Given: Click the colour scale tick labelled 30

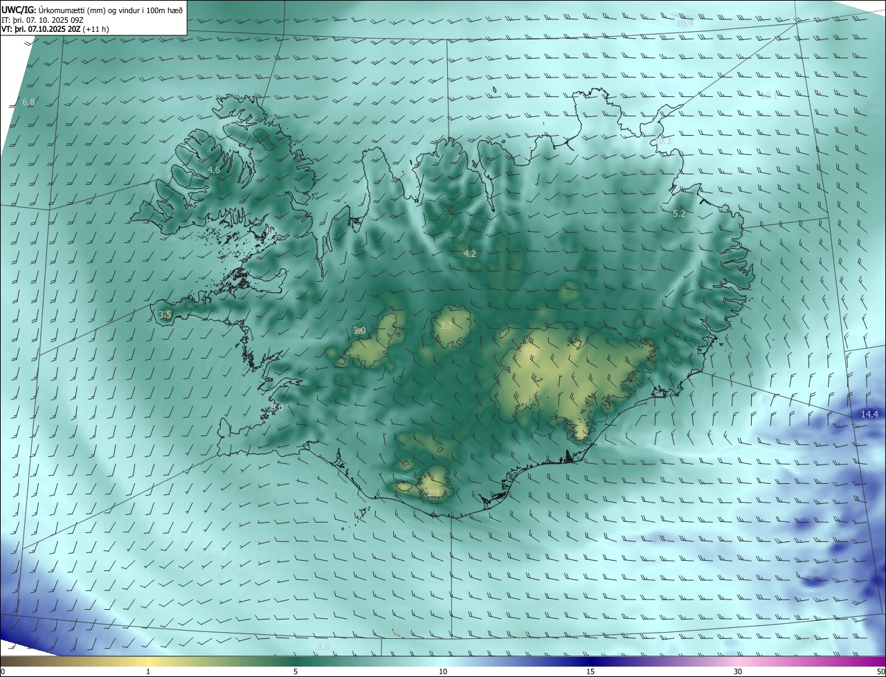Looking at the screenshot, I should pyautogui.click(x=738, y=671).
